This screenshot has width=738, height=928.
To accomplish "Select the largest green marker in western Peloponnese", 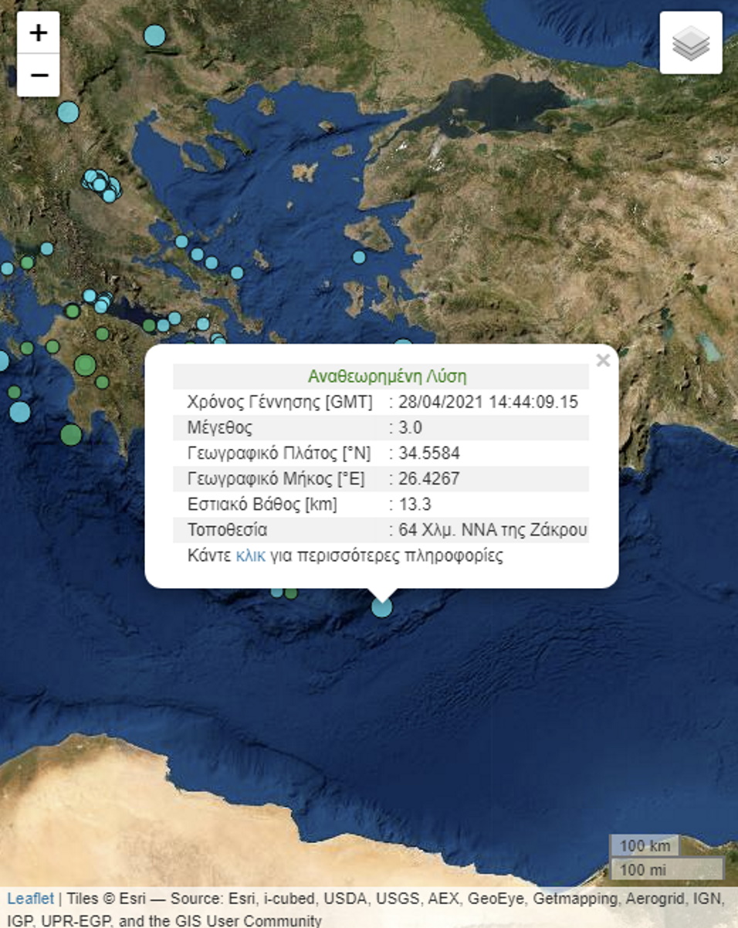I will (x=85, y=364).
